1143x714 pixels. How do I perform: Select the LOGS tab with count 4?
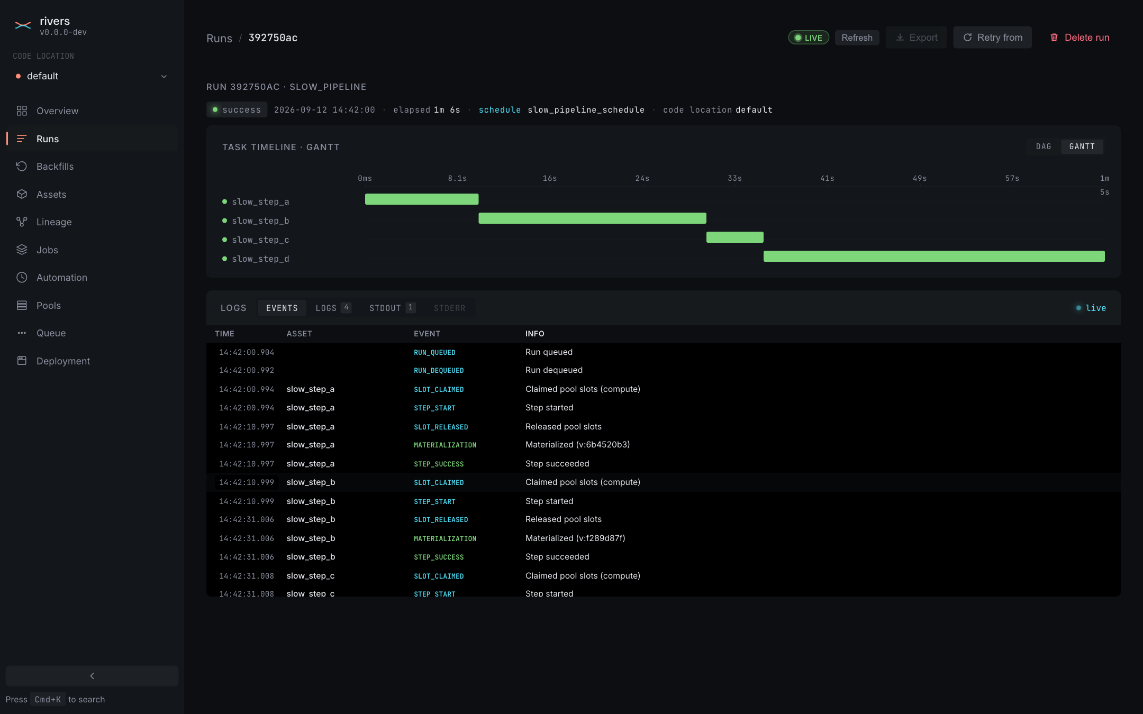click(x=333, y=308)
